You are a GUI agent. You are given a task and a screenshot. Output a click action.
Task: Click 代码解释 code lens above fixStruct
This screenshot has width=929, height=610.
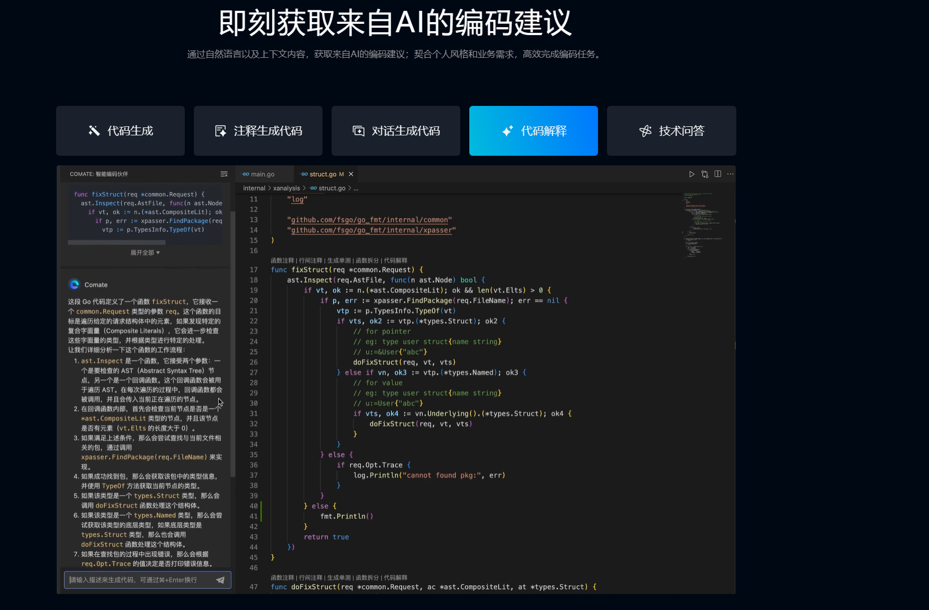pyautogui.click(x=396, y=261)
